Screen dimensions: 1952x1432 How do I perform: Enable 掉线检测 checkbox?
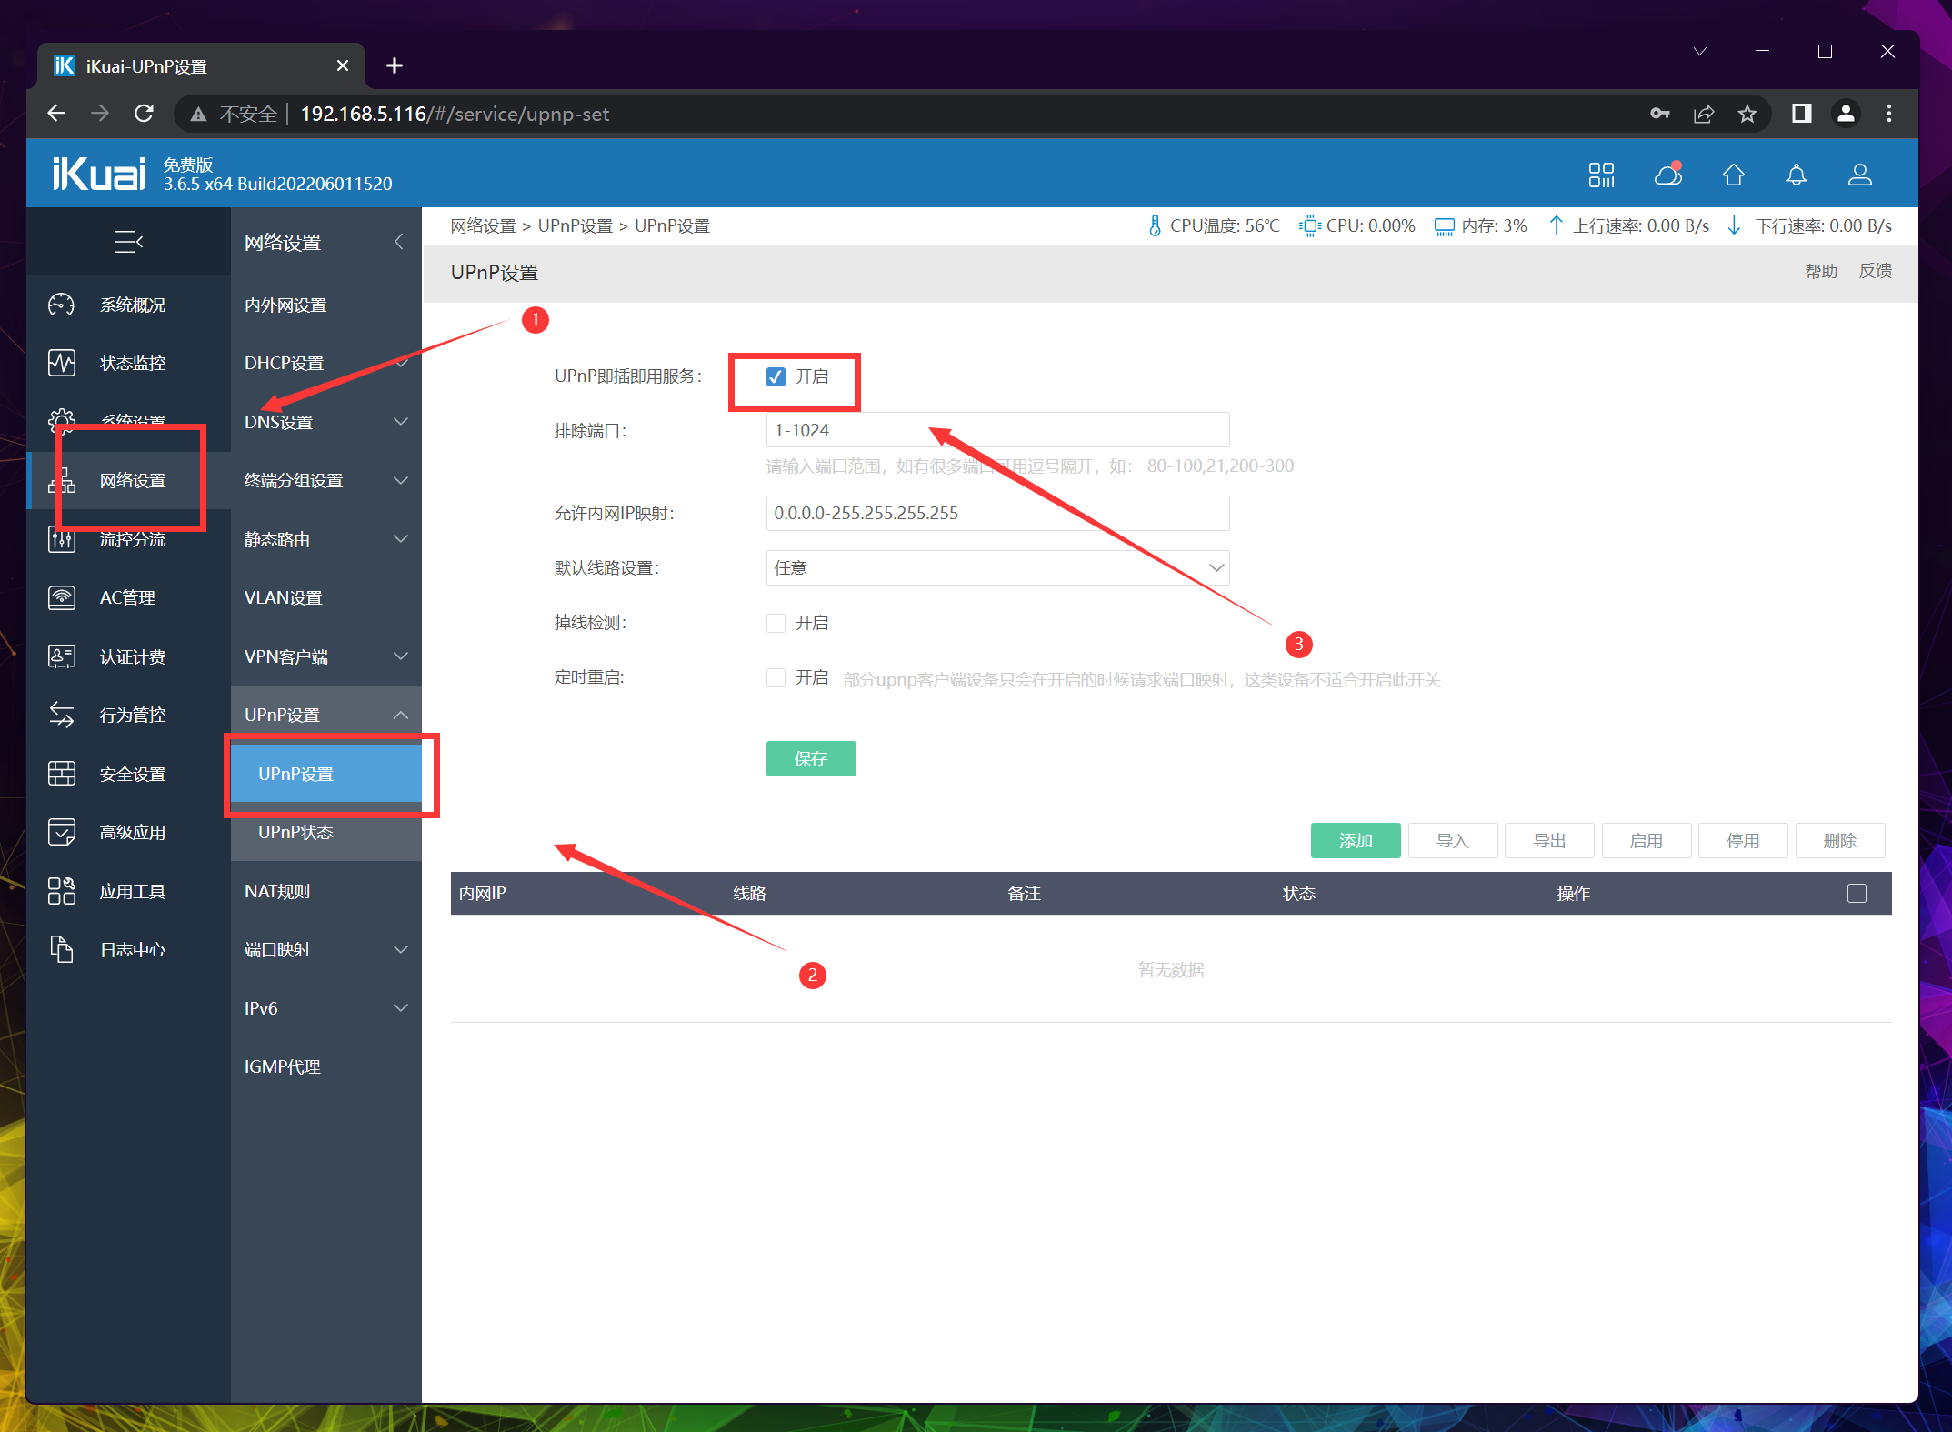pyautogui.click(x=776, y=623)
